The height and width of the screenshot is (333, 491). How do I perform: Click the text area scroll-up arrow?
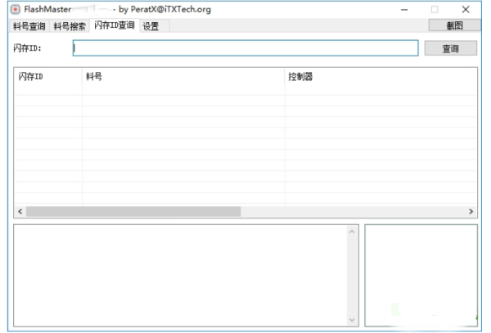pos(353,232)
